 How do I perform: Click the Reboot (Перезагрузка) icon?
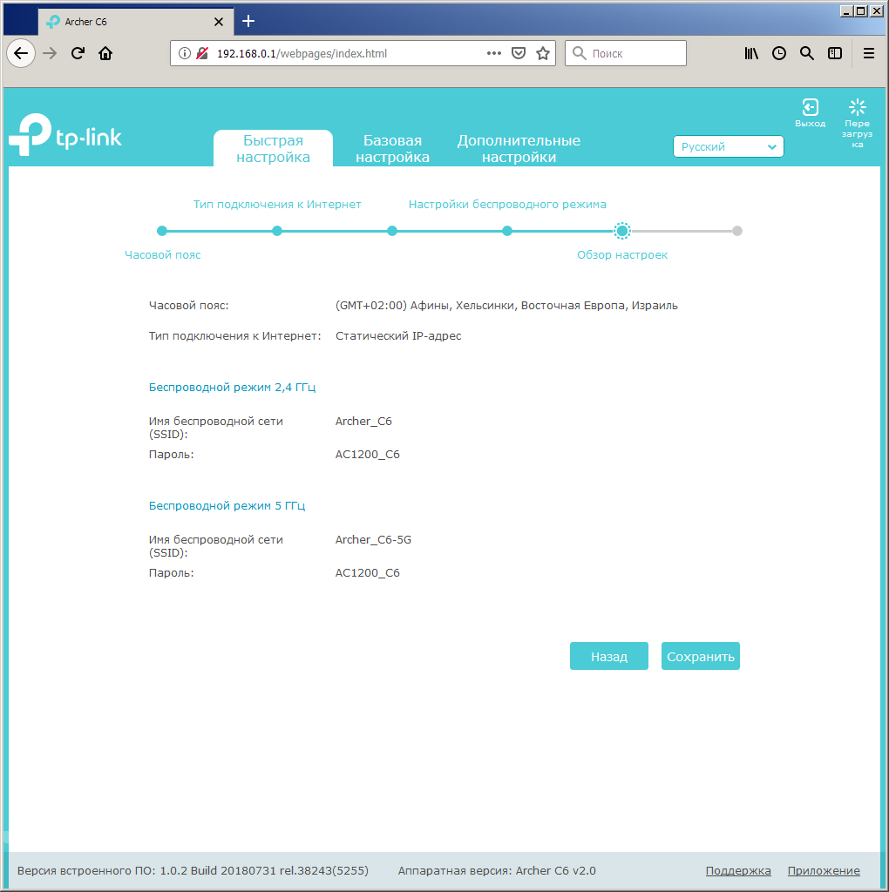(857, 108)
